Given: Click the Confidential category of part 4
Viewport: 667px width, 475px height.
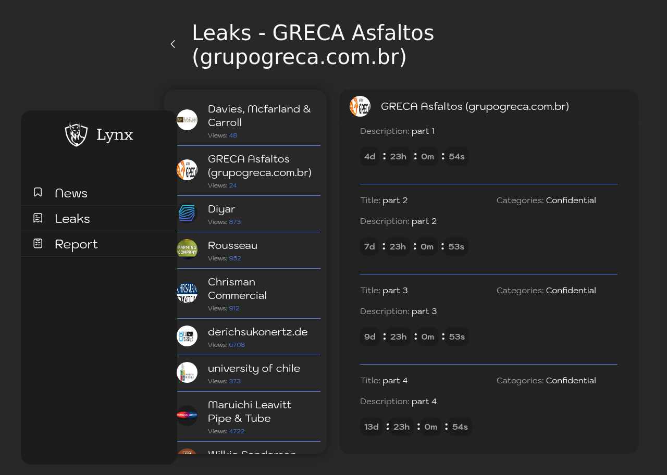Looking at the screenshot, I should tap(571, 381).
